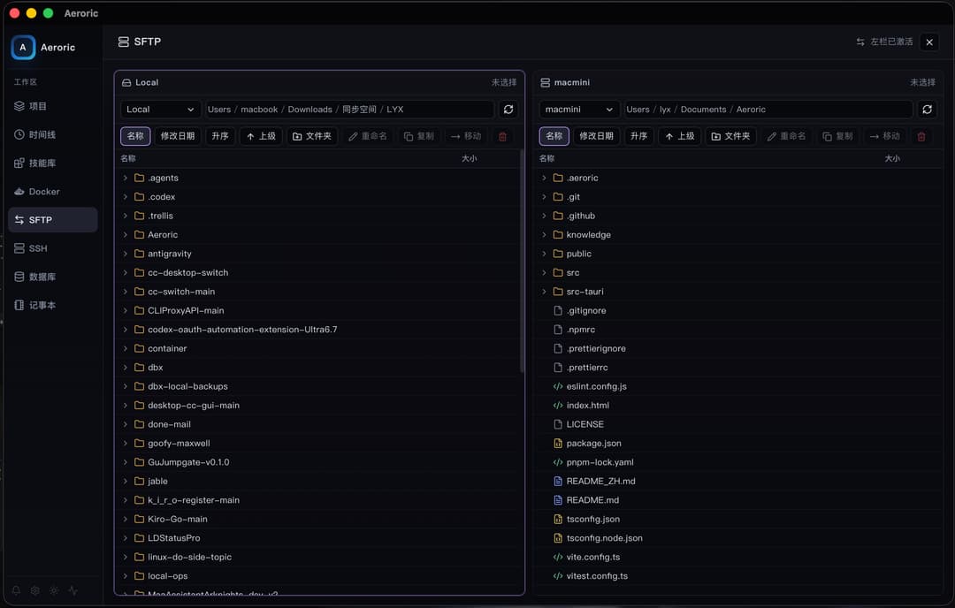Close the SFTP panel
This screenshot has height=608, width=955.
pyautogui.click(x=929, y=42)
